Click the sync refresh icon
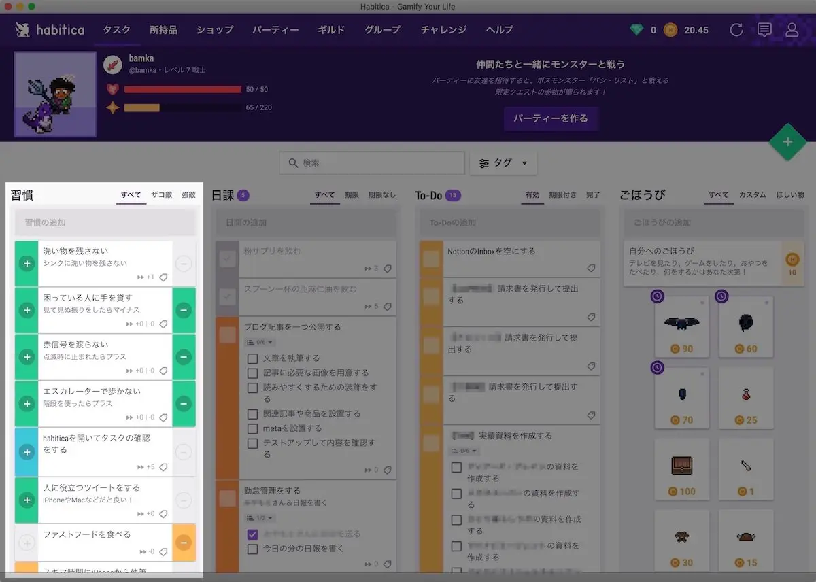816x582 pixels. 736,30
